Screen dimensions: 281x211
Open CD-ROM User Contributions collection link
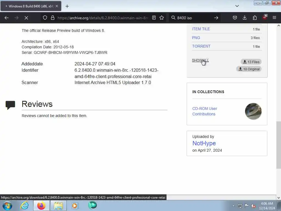pyautogui.click(x=205, y=111)
